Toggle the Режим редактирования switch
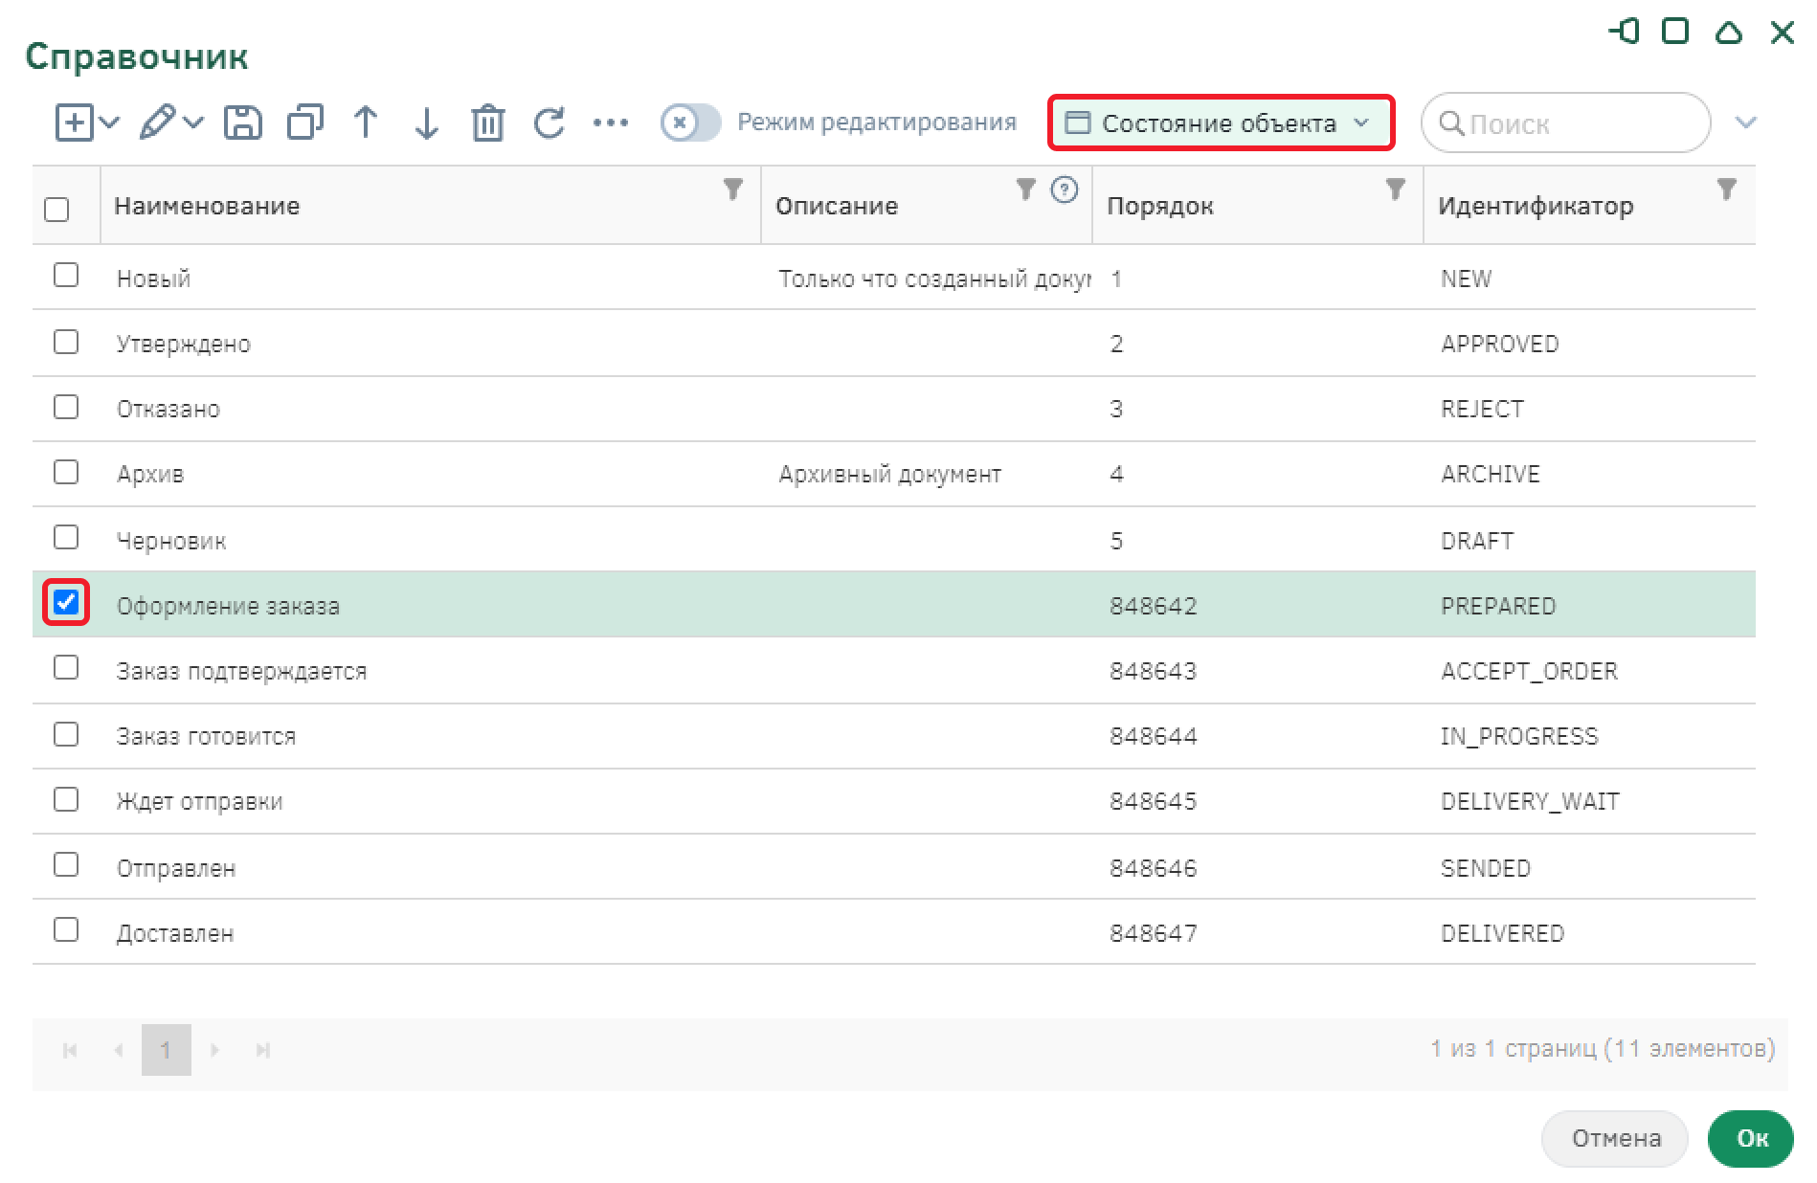 690,123
